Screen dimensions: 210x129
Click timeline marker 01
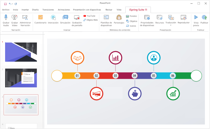tap(77, 76)
